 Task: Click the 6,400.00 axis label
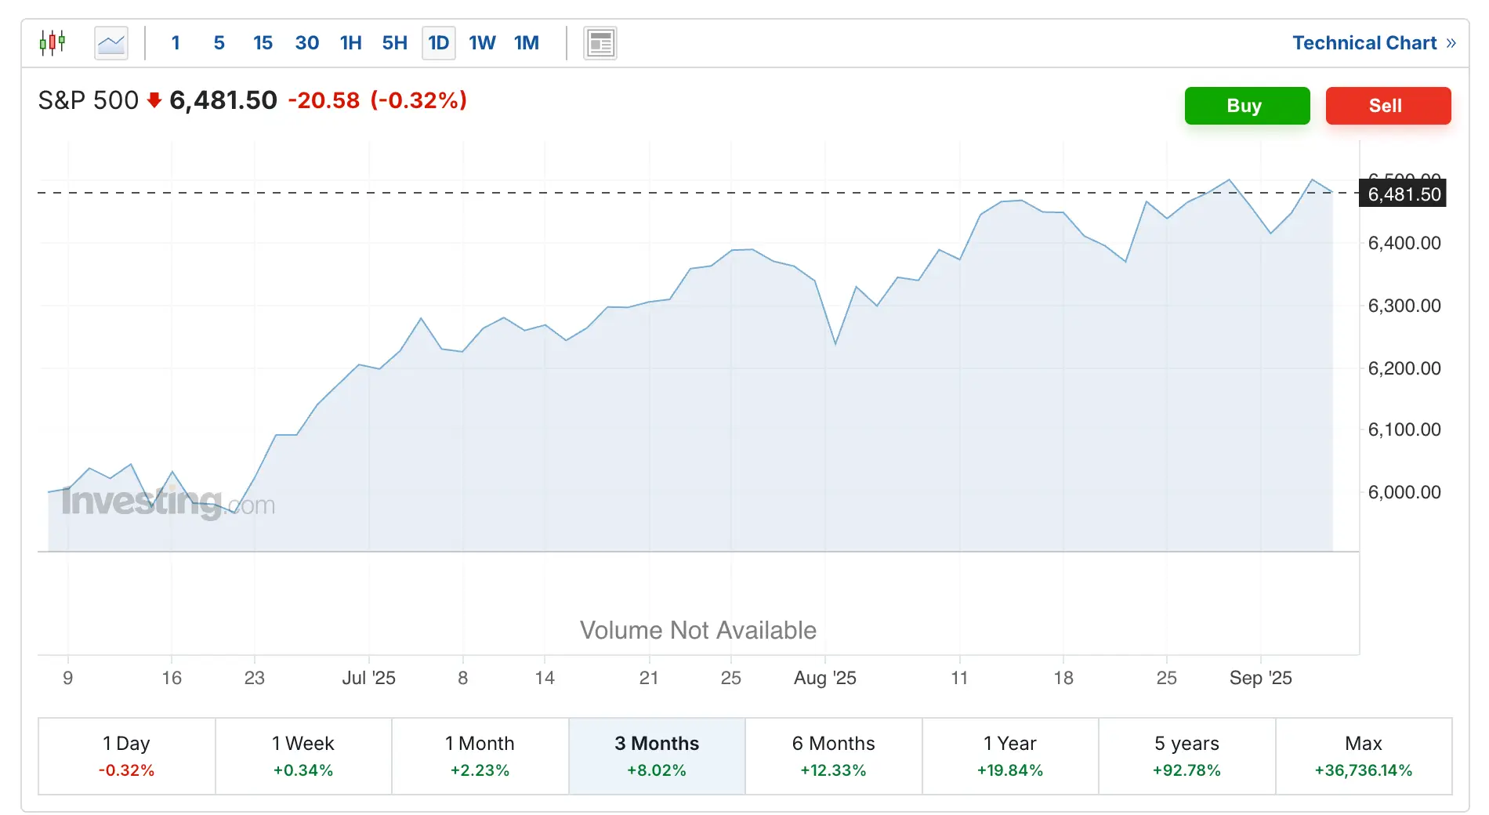1404,243
